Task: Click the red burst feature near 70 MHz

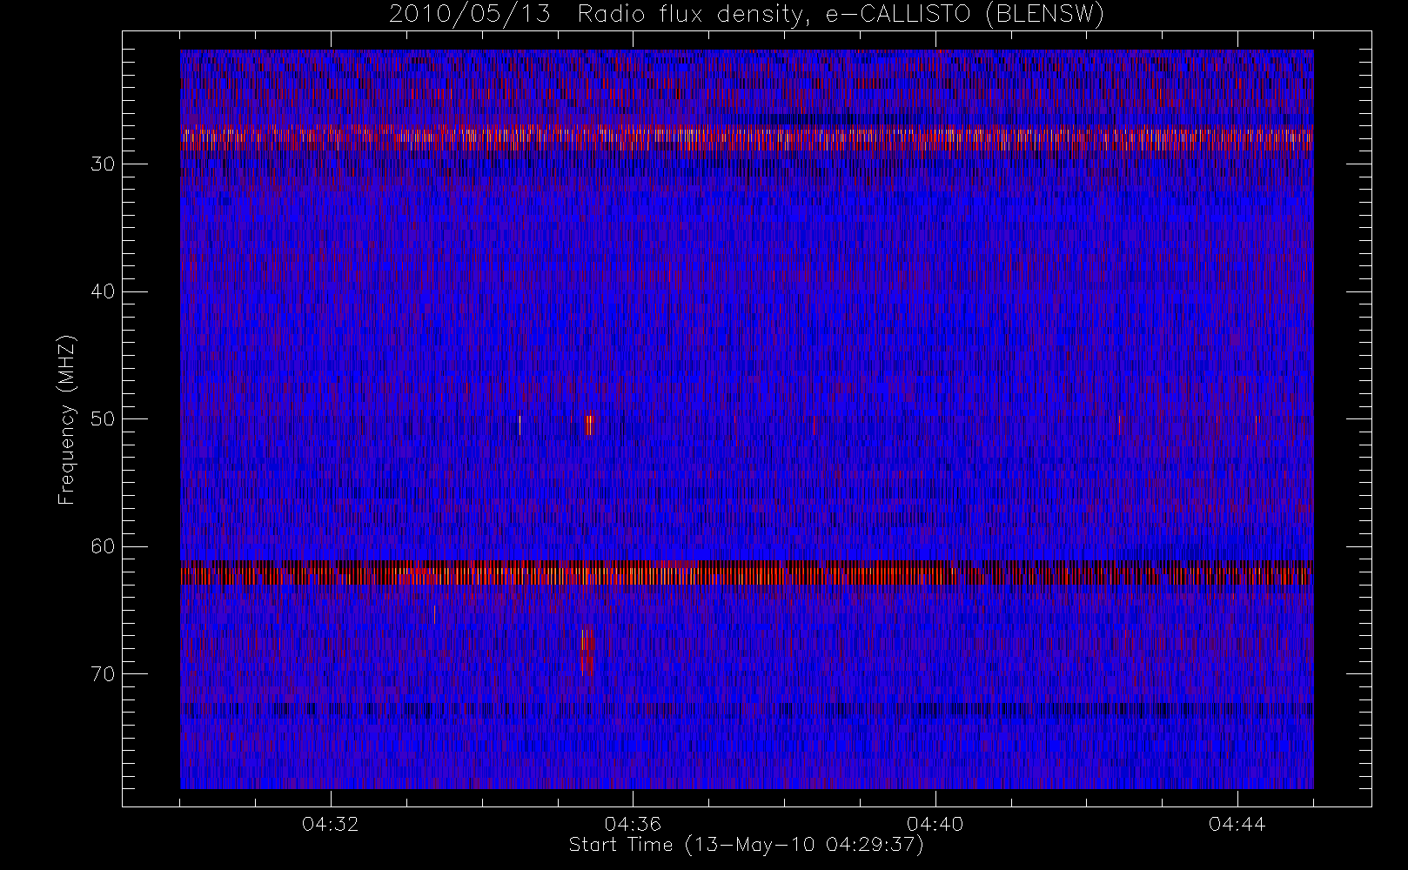Action: [x=588, y=652]
